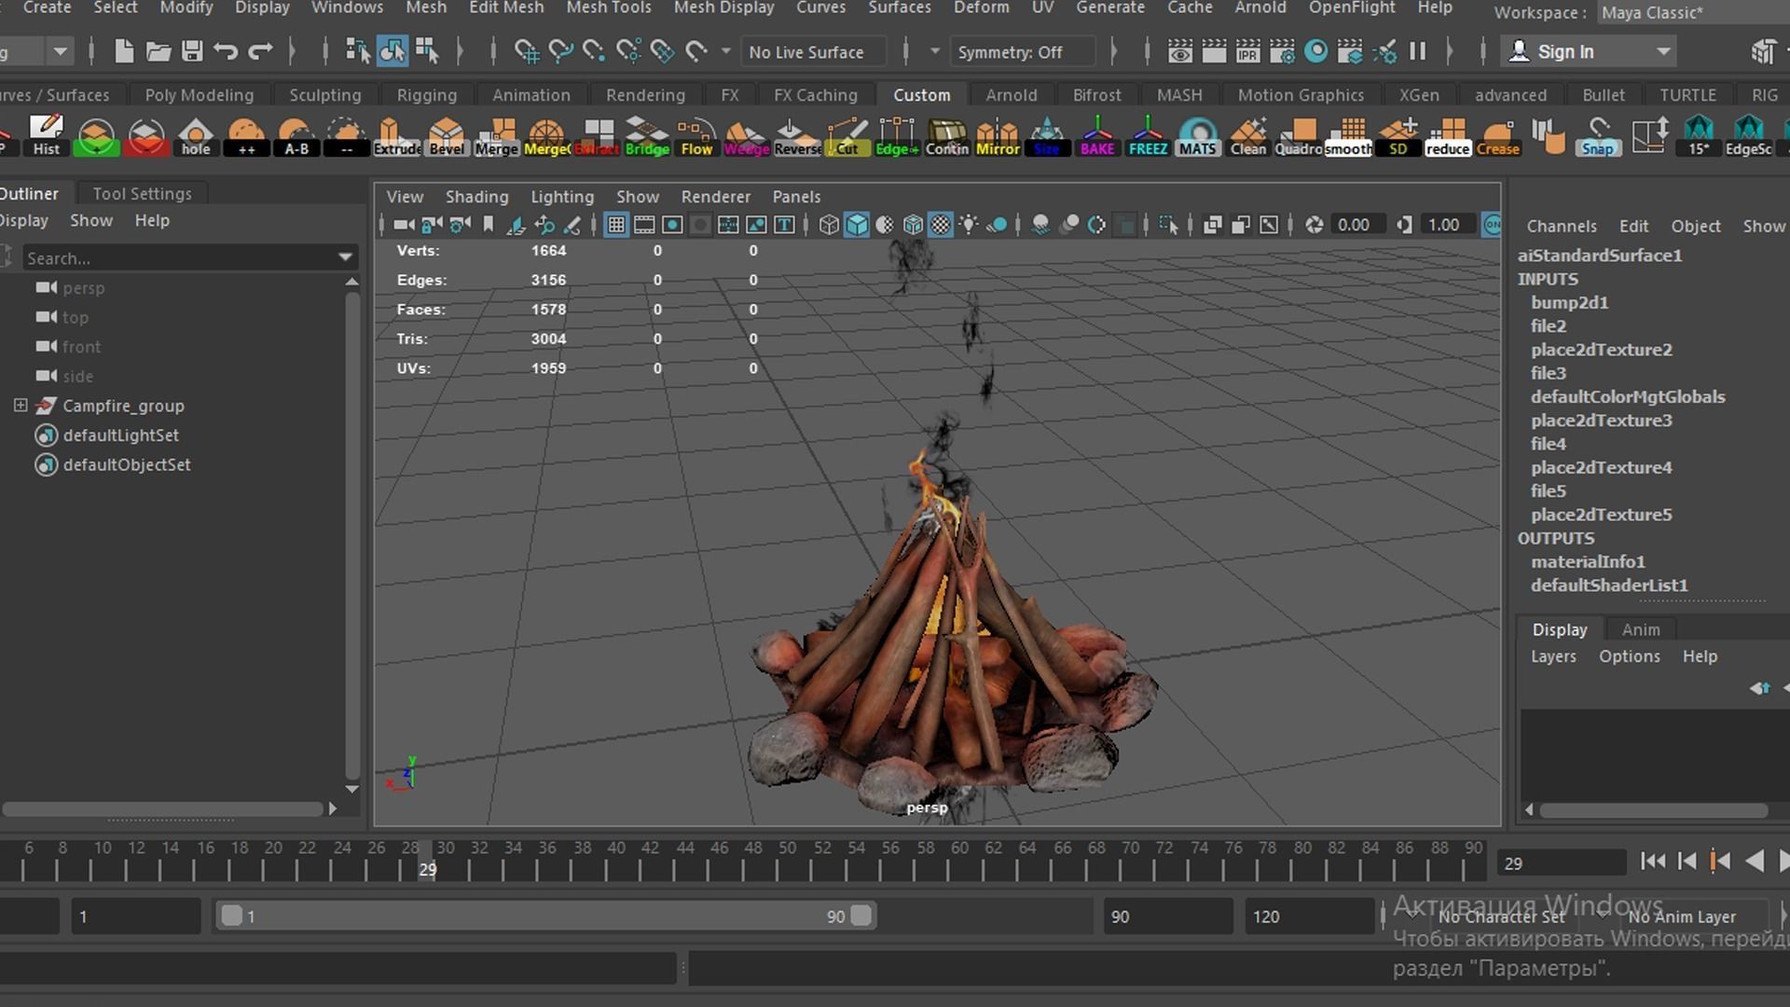The height and width of the screenshot is (1007, 1790).
Task: Click the new scene icon
Action: click(x=124, y=51)
